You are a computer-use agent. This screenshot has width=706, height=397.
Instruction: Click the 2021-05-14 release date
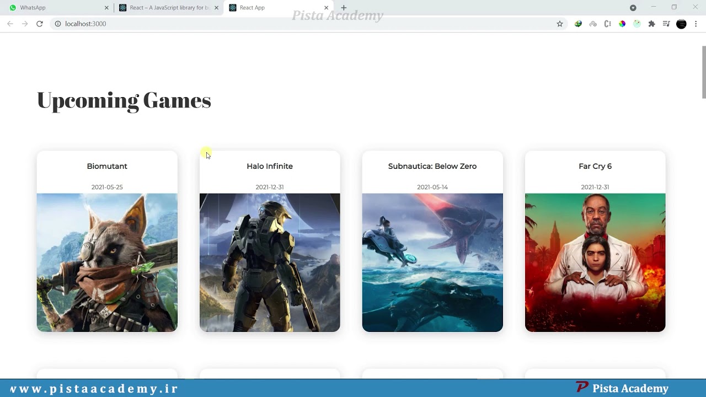click(x=432, y=187)
